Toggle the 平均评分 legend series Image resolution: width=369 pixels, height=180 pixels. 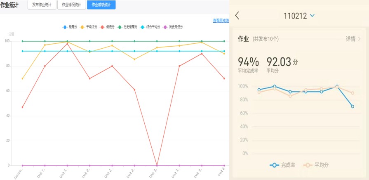click(x=89, y=27)
